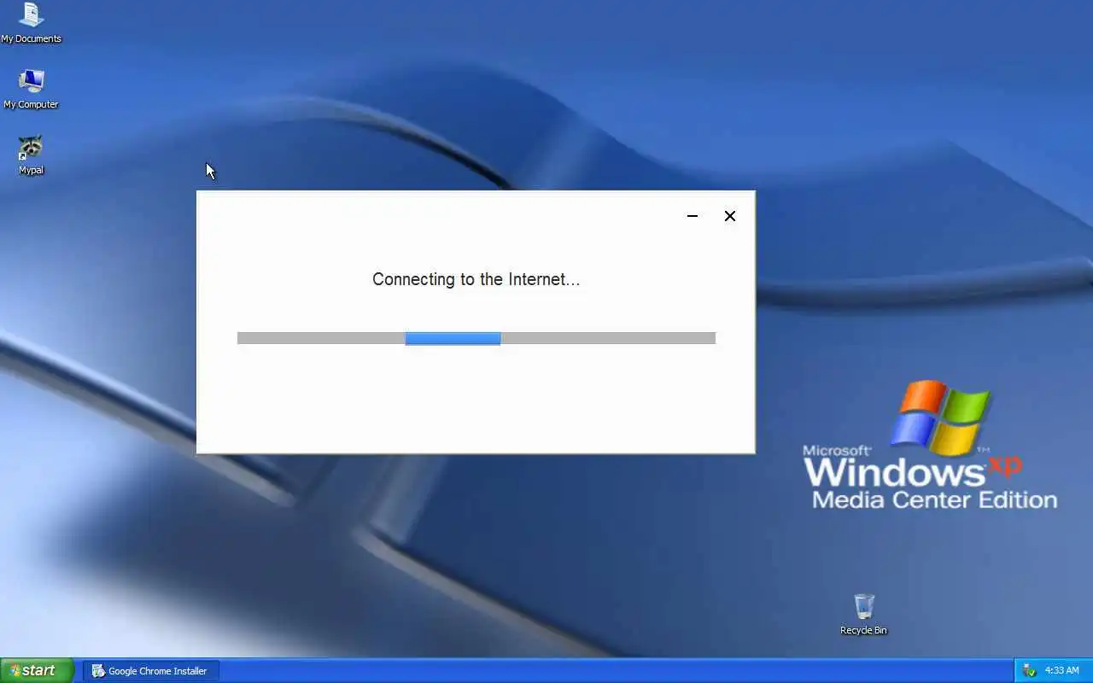
Task: Click the system tray security shield icon
Action: tap(1029, 671)
